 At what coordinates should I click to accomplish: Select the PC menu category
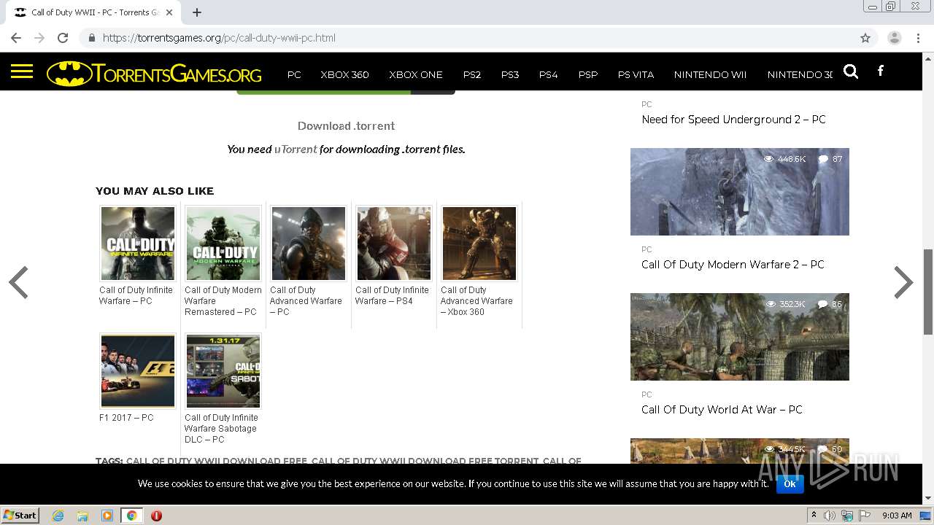tap(294, 74)
